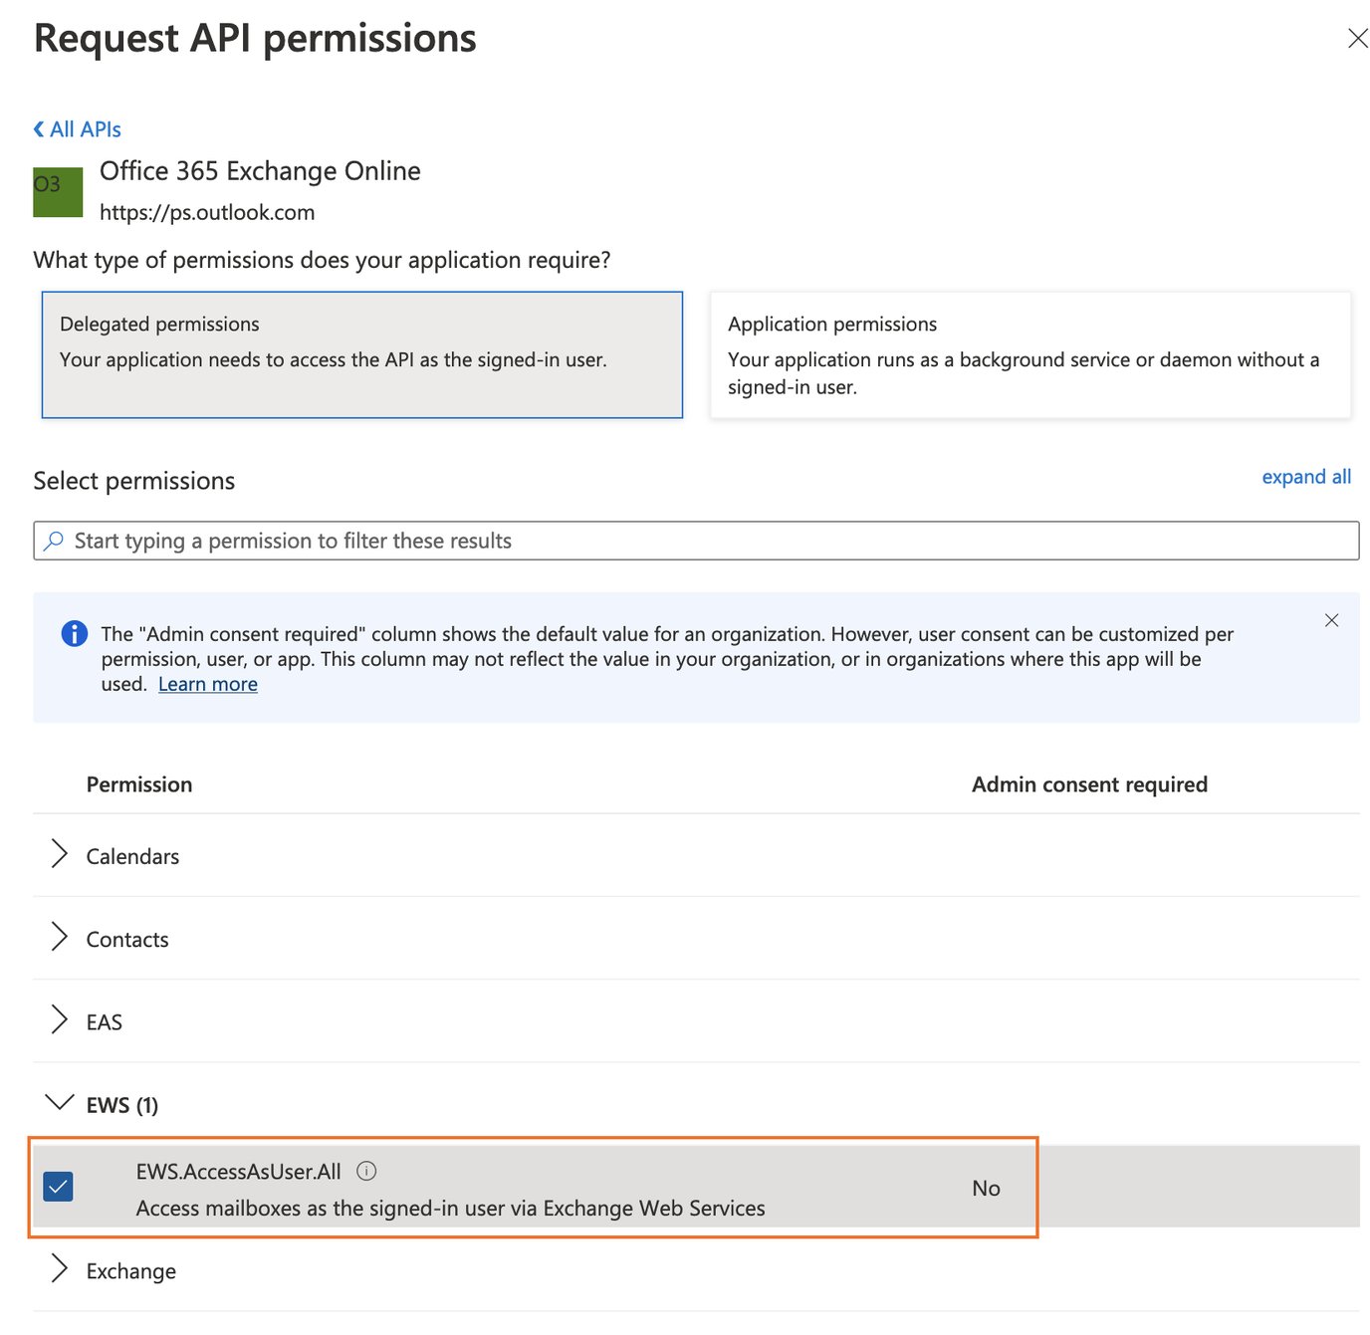Select Application permissions
This screenshot has height=1335, width=1370.
pyautogui.click(x=1029, y=354)
